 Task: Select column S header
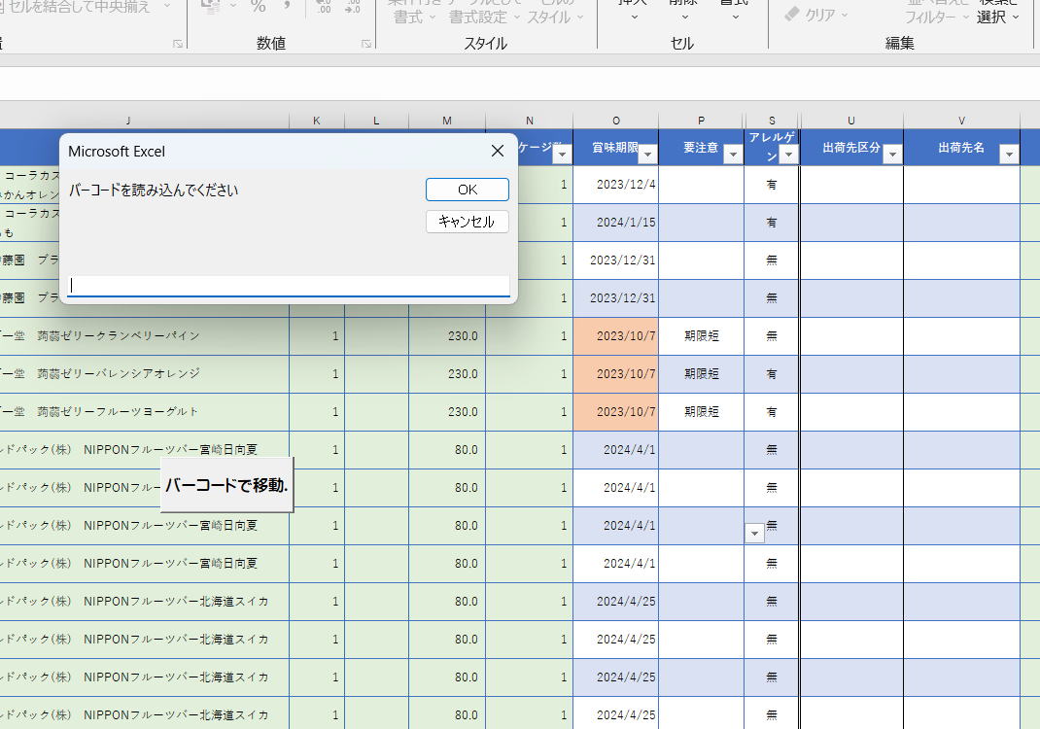click(x=772, y=121)
